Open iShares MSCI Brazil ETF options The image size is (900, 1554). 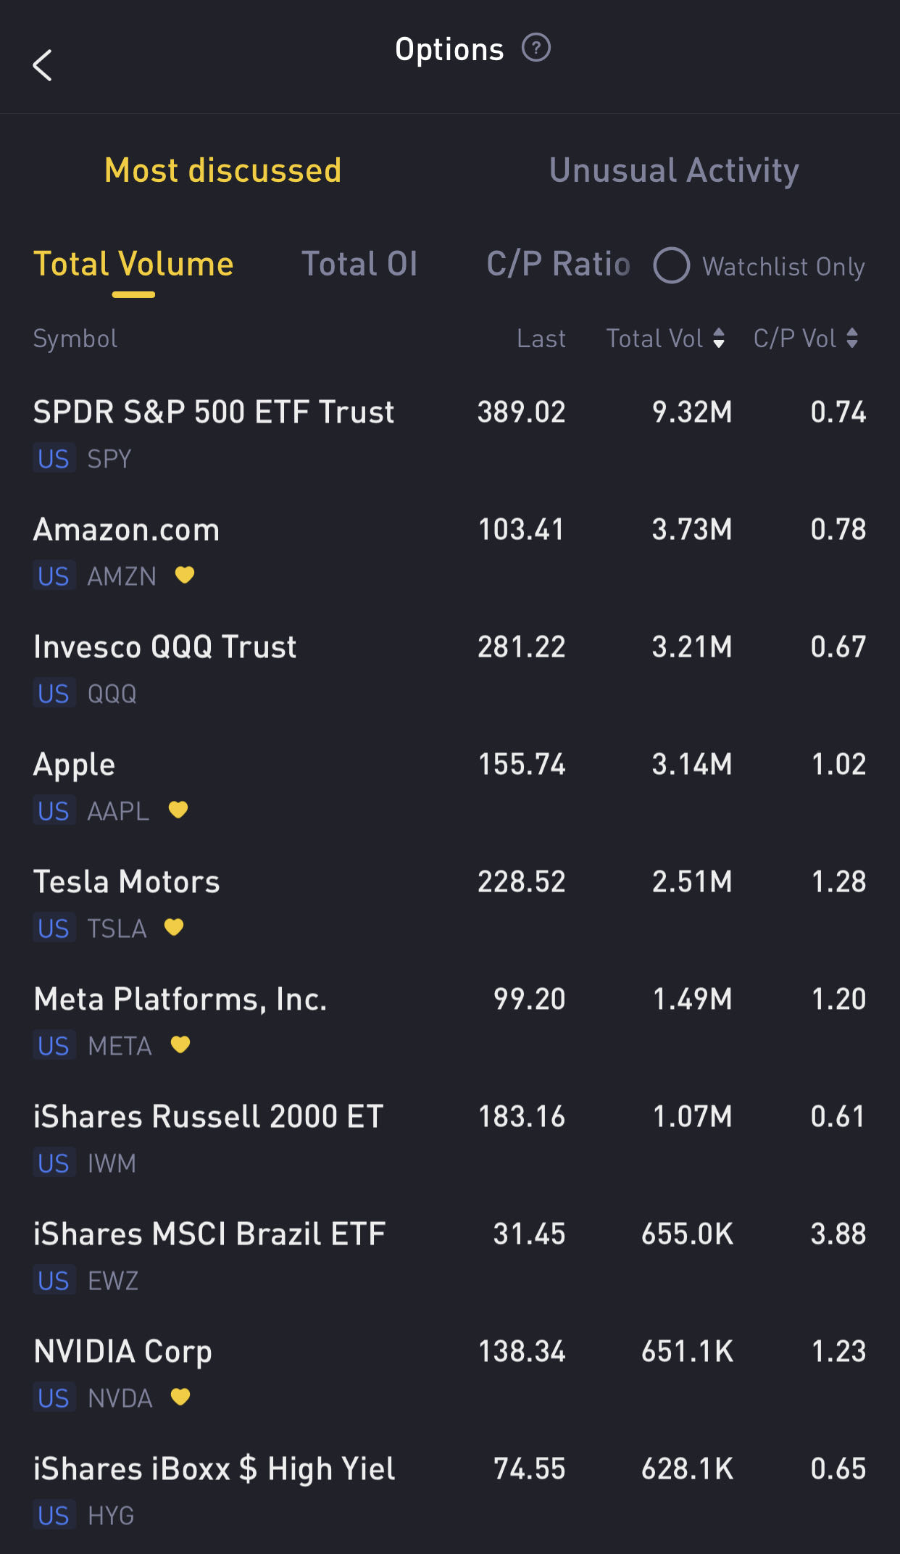click(x=209, y=1234)
